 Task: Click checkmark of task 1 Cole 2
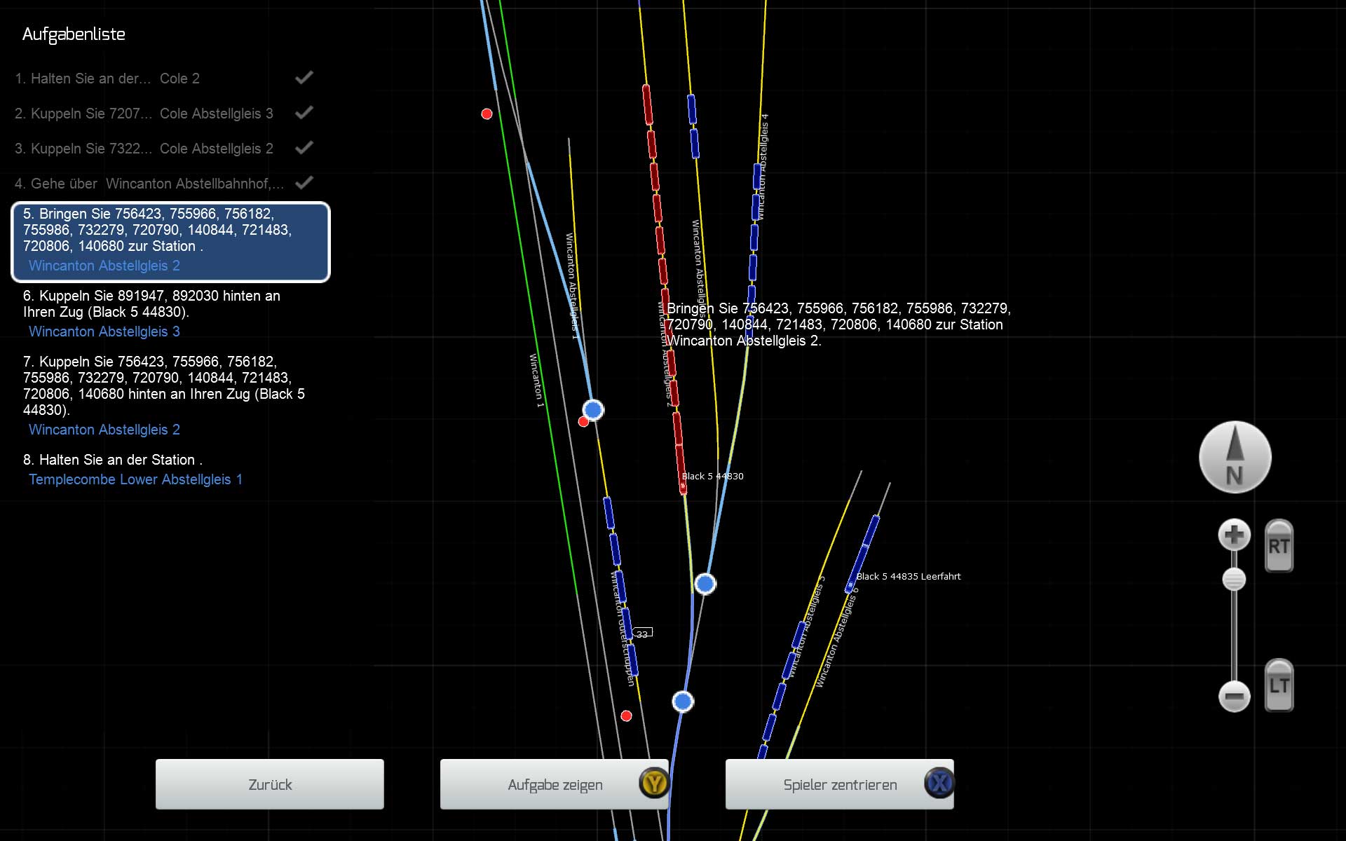(304, 78)
